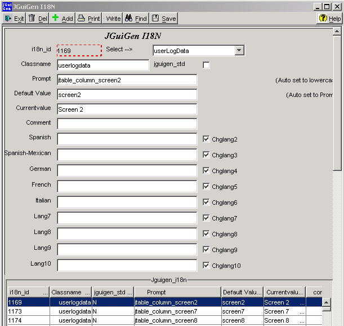
Task: Click the Default Value input field
Action: click(x=127, y=95)
